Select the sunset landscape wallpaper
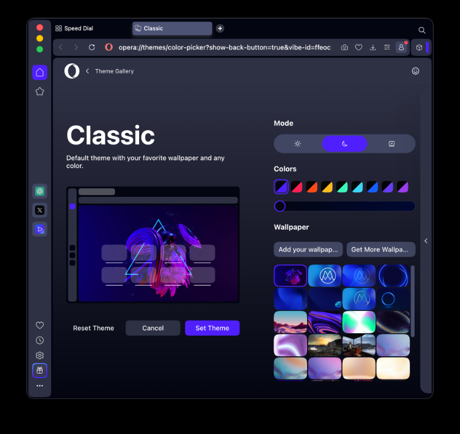 324,345
